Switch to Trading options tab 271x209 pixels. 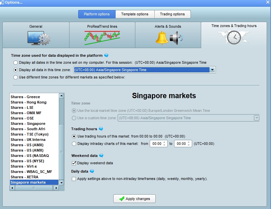[172, 14]
